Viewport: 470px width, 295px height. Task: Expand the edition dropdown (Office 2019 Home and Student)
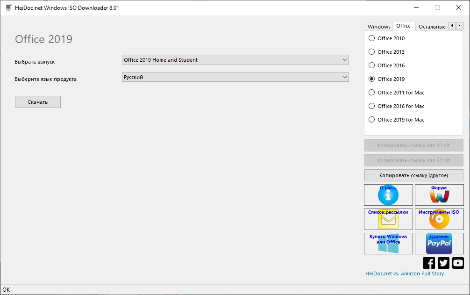point(235,60)
